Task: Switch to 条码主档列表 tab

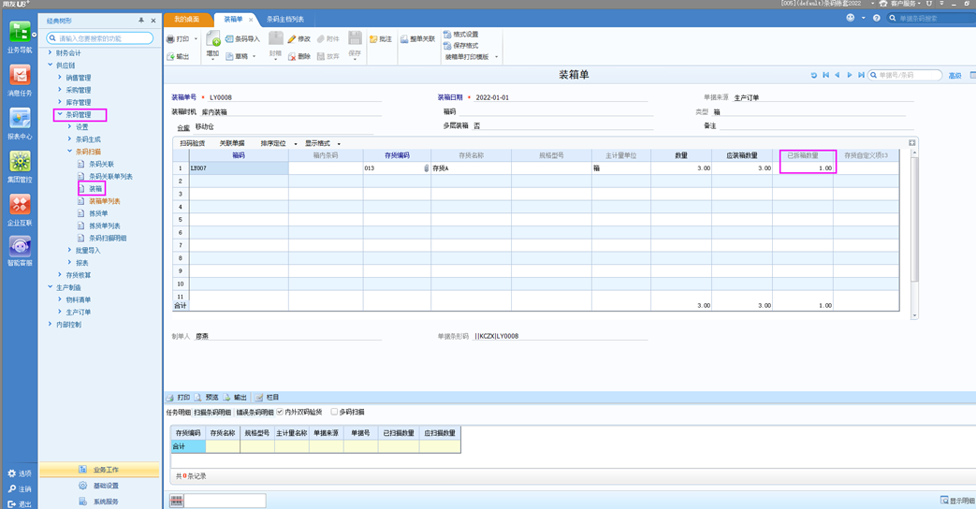Action: click(x=285, y=20)
